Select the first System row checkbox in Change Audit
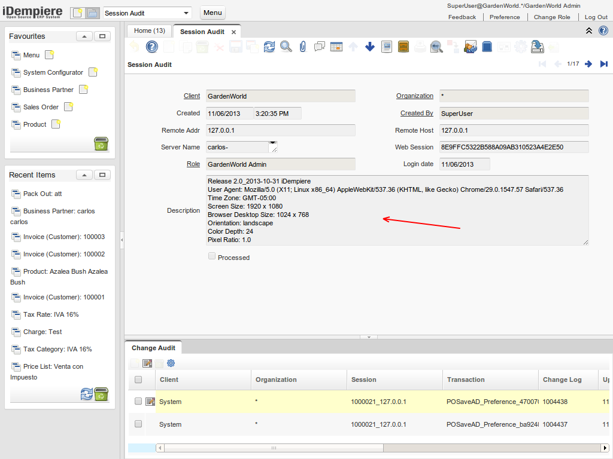 click(138, 401)
